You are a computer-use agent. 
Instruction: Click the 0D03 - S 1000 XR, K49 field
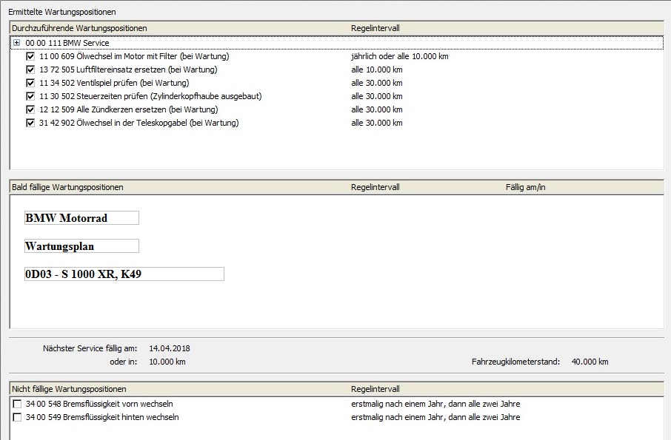click(x=124, y=274)
